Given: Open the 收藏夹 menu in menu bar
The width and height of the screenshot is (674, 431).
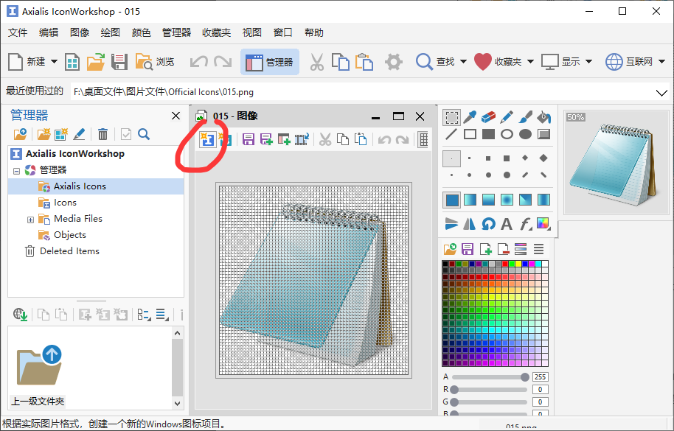Looking at the screenshot, I should (216, 32).
